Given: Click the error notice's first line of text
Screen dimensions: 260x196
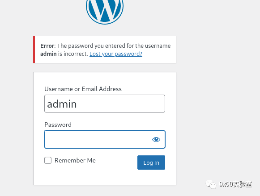Looking at the screenshot, I should coord(106,46).
